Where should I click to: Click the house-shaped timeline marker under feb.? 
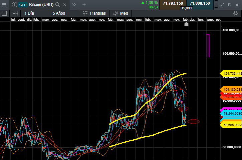(x=186, y=24)
